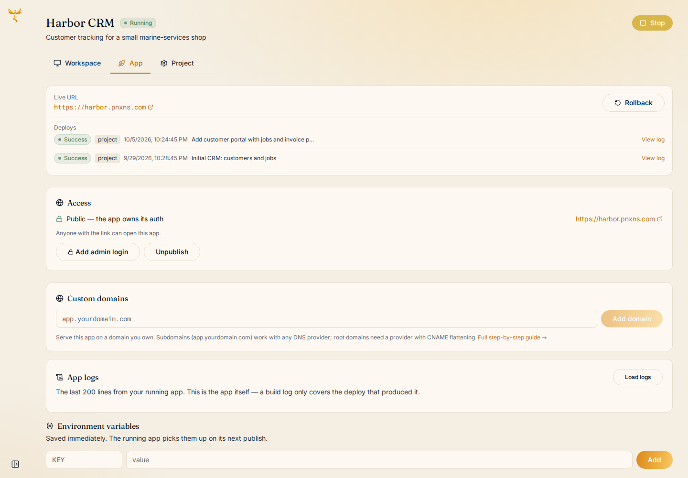This screenshot has height=478, width=688.
Task: Stop the running app
Action: coord(652,23)
